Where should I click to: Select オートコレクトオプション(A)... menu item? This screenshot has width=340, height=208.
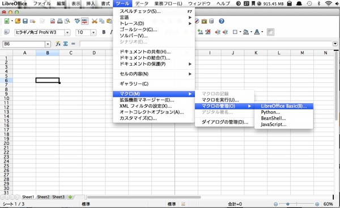tap(154, 112)
